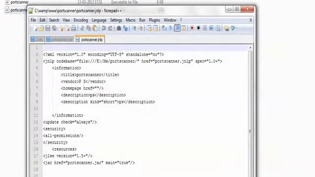This screenshot has height=177, width=315.
Task: Open the Search menu
Action: point(54,20)
